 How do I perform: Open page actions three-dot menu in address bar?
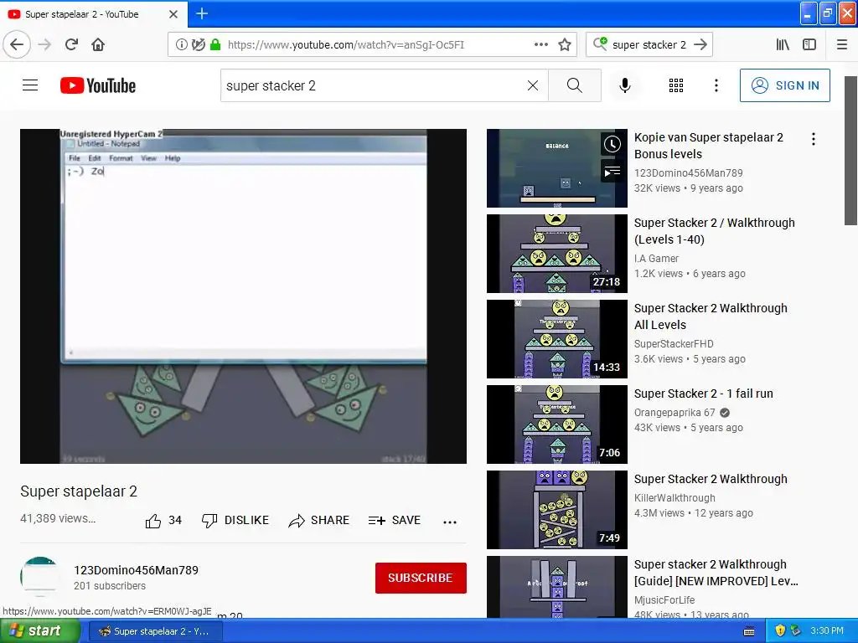540,44
